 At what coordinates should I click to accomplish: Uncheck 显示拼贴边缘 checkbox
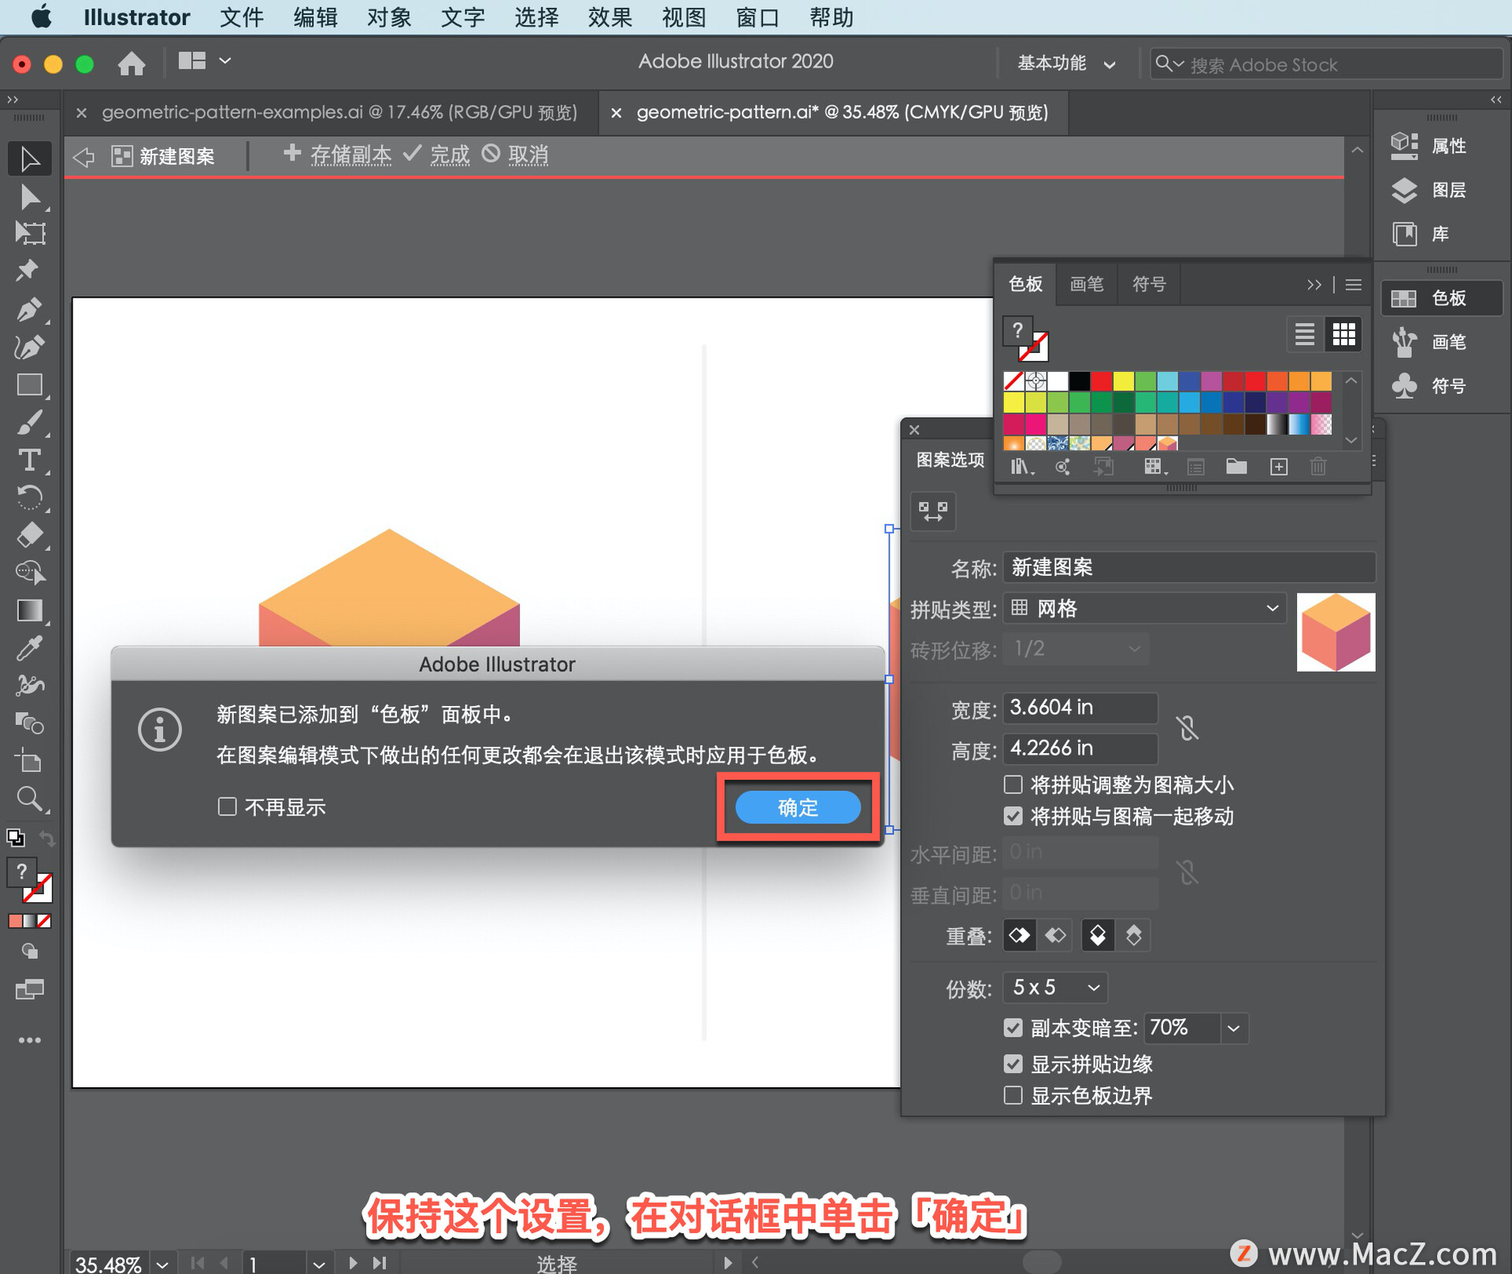pos(1014,1064)
